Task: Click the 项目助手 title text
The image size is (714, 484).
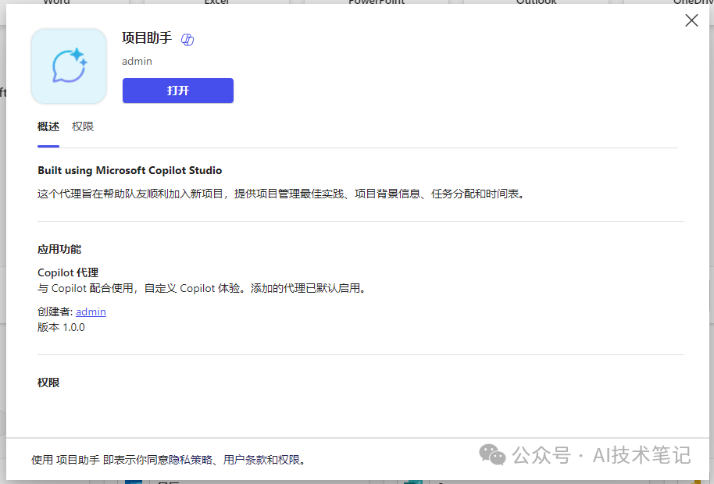Action: (x=147, y=37)
